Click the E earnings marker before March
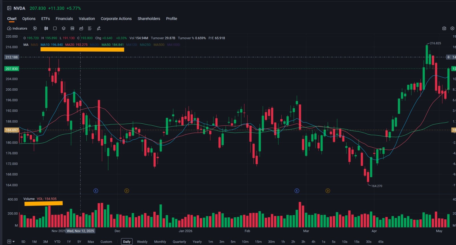This screenshot has width=456, height=245. [x=297, y=191]
